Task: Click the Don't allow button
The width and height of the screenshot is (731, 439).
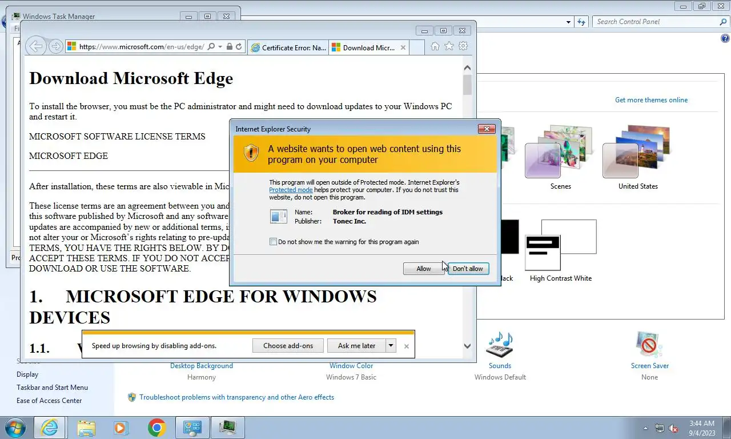Action: click(468, 269)
